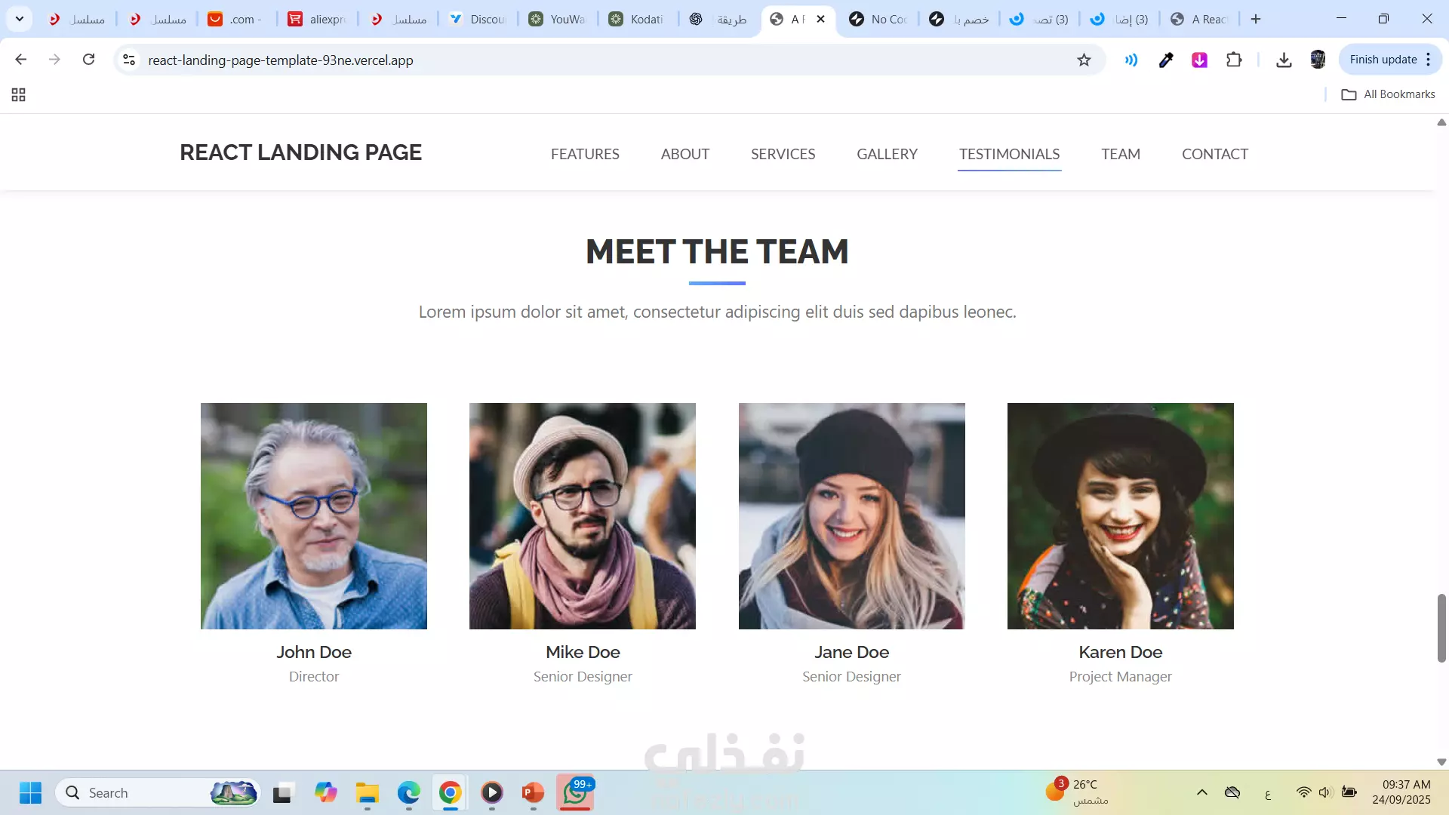
Task: Show hidden system tray icons
Action: click(1202, 792)
